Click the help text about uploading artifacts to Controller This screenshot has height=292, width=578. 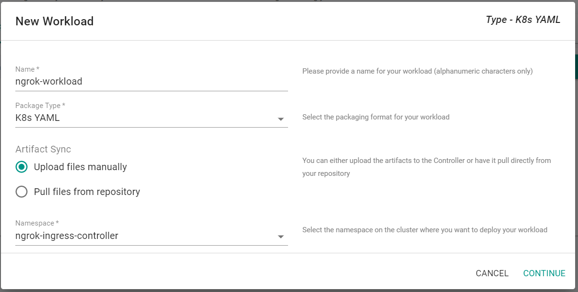click(x=427, y=167)
